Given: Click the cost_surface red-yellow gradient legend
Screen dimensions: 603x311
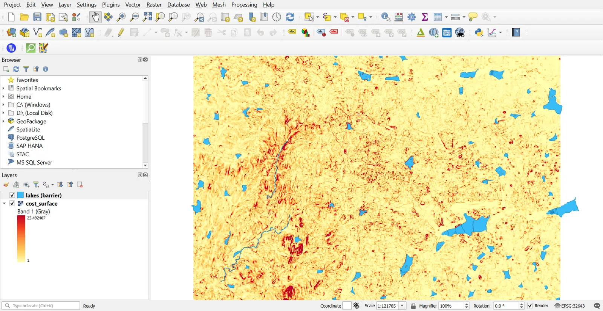Looking at the screenshot, I should 21,239.
